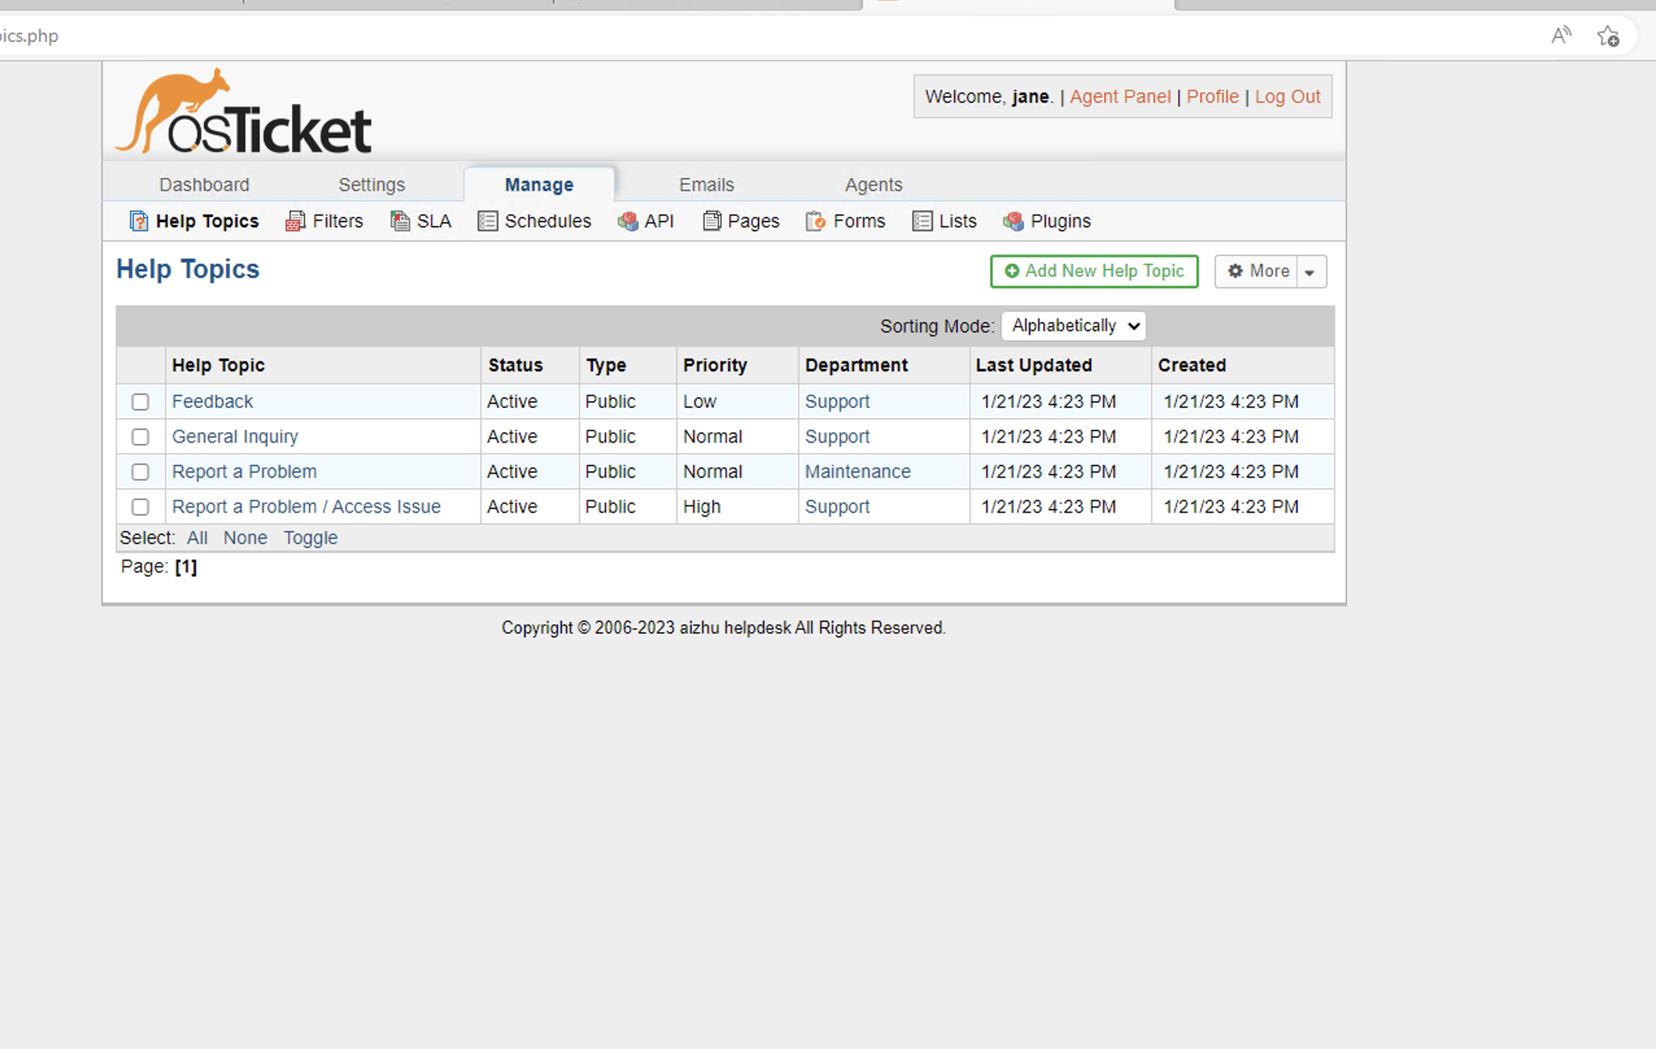Click the API plugin icon
1656x1049 pixels.
tap(627, 221)
